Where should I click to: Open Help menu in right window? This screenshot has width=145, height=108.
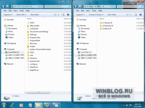tap(100, 11)
